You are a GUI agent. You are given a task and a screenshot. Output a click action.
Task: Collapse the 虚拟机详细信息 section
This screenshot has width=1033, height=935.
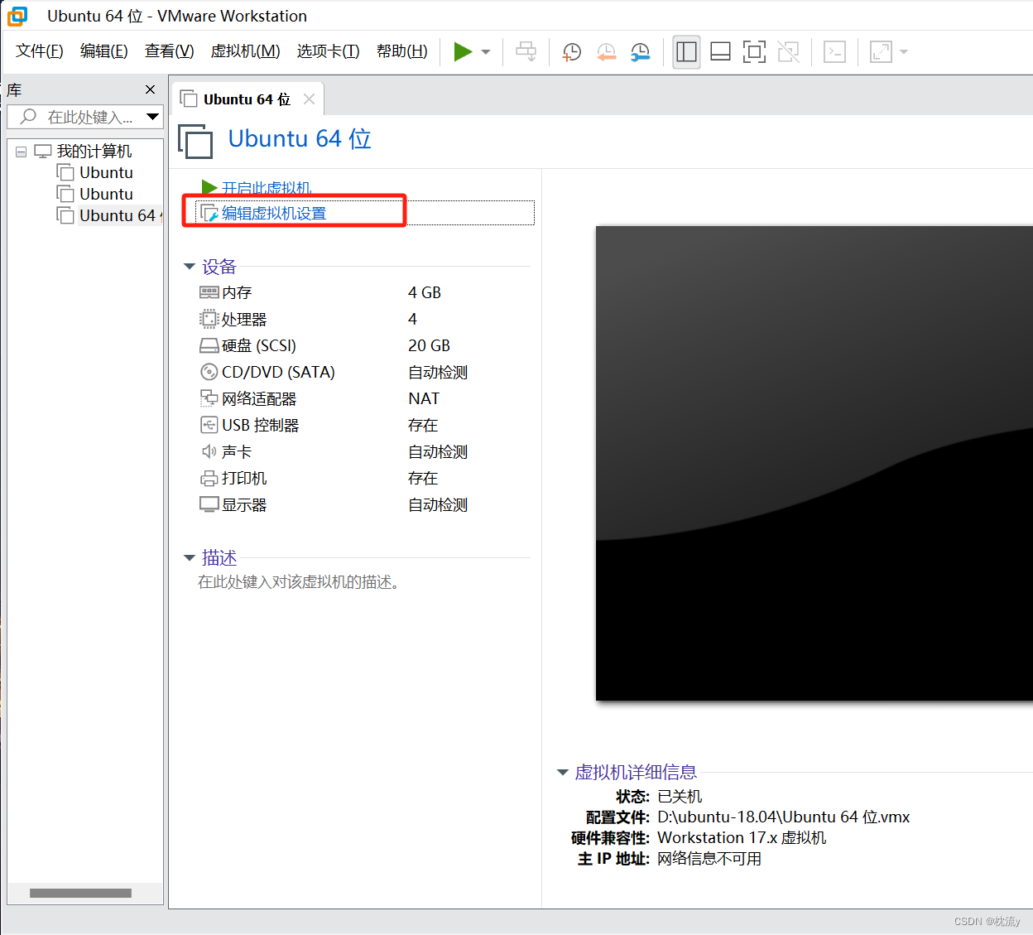tap(563, 773)
